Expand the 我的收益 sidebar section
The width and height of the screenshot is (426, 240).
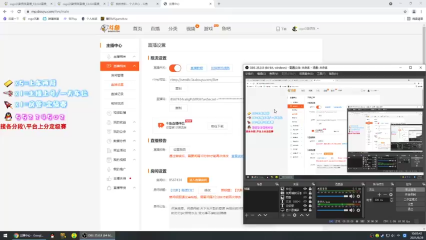click(x=135, y=122)
